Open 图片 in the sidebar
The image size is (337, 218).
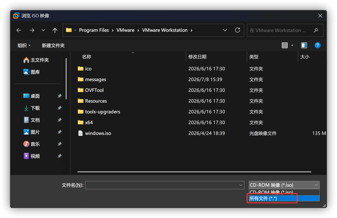coord(32,132)
